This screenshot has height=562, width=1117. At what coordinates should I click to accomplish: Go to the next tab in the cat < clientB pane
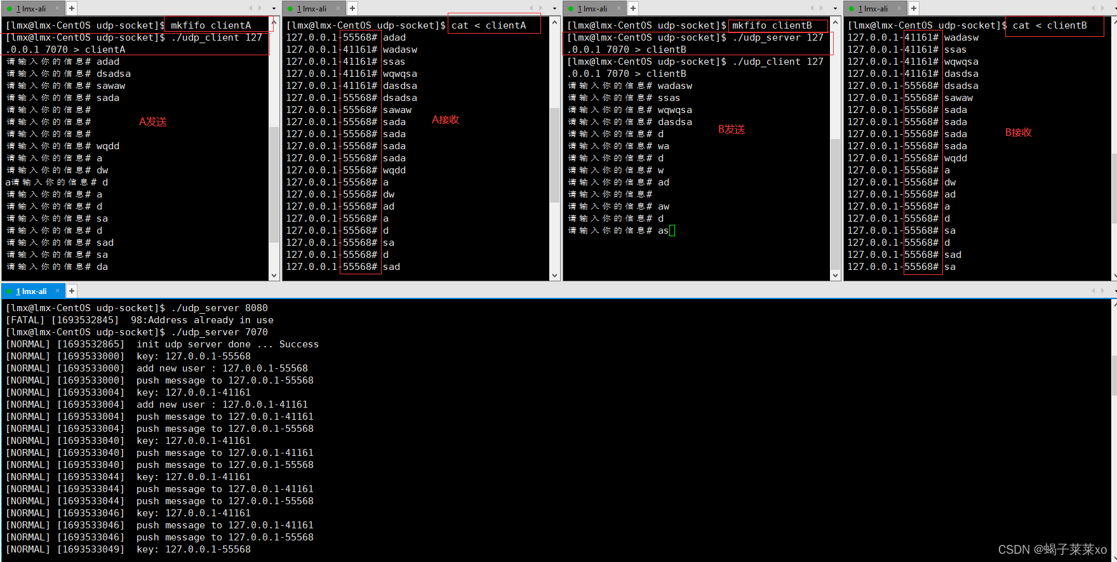pos(1102,8)
